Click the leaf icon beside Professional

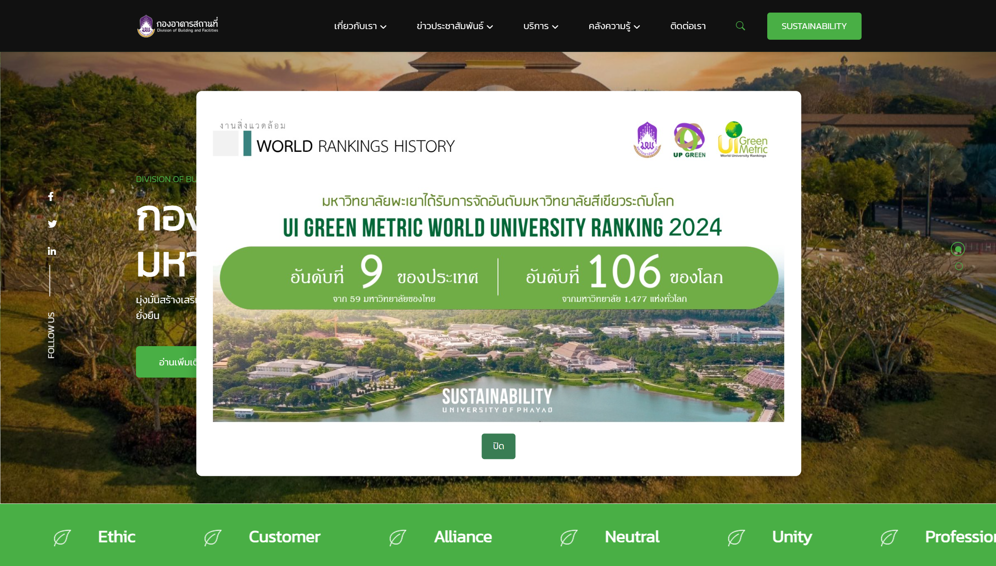pos(889,537)
